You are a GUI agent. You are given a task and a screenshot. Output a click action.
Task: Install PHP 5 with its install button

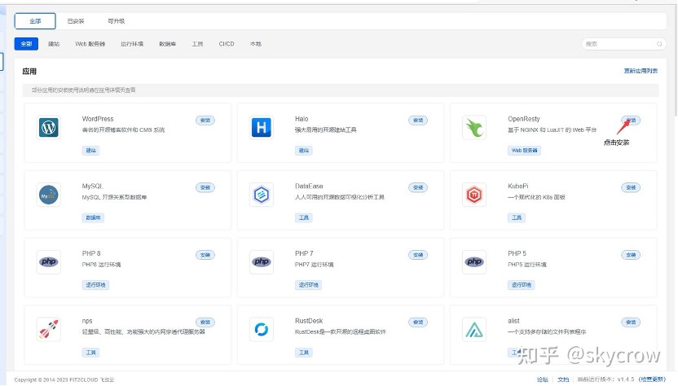631,255
